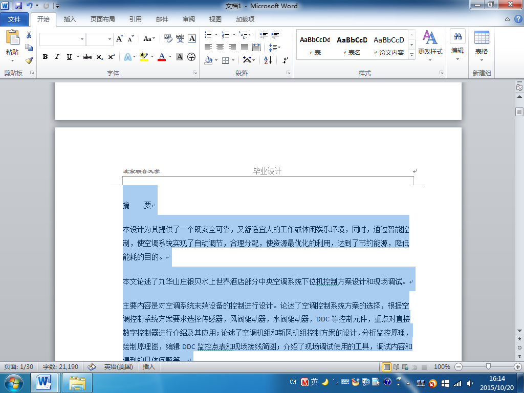Expand styles gallery more arrow

tap(412, 54)
